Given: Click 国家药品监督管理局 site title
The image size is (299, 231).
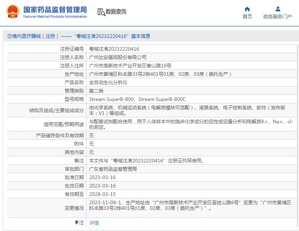Looking at the screenshot, I should pos(55,9).
